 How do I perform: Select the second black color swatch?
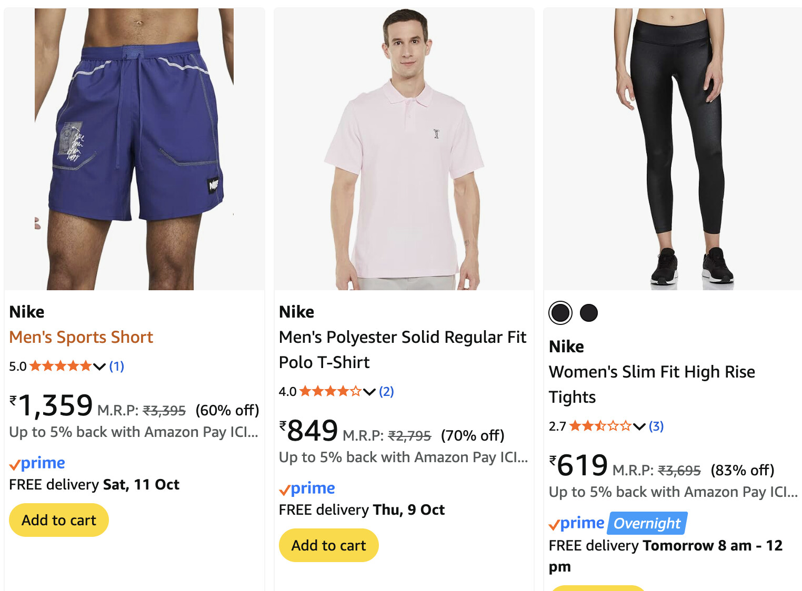[589, 313]
